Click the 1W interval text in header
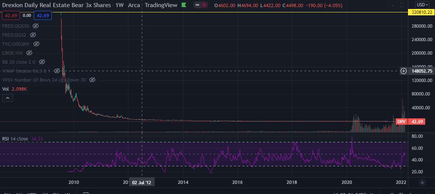Screen dimensions: 435x194 [x=120, y=5]
